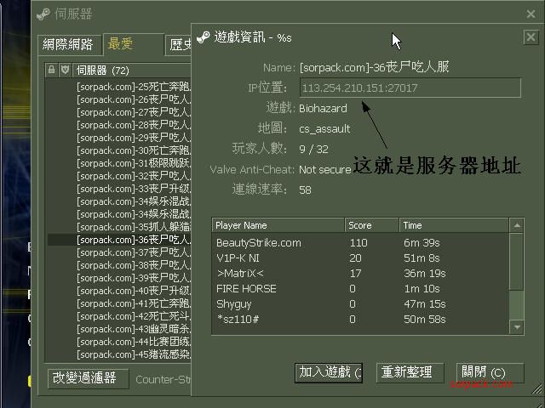Viewport: 545px width, 408px height.
Task: Open the 改變過濾器 change filters button
Action: pyautogui.click(x=89, y=378)
